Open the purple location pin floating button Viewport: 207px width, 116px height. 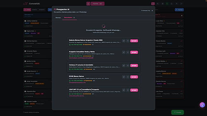tap(202, 105)
